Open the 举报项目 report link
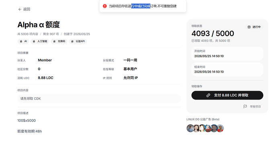The width and height of the screenshot is (277, 152). [255, 106]
